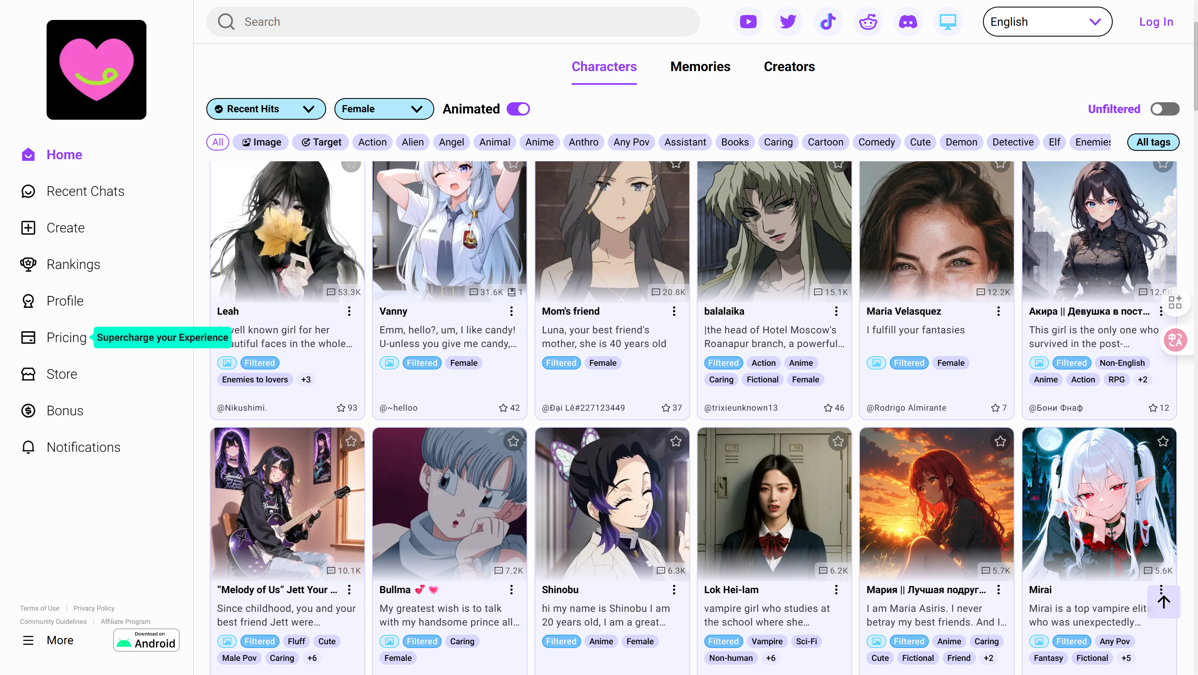Viewport: 1198px width, 675px height.
Task: Click the Twitter icon in header
Action: click(x=788, y=22)
